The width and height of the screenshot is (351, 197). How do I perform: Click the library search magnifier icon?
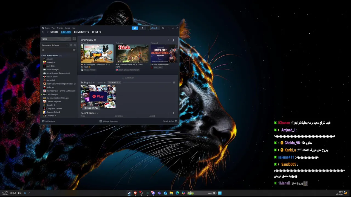43,50
